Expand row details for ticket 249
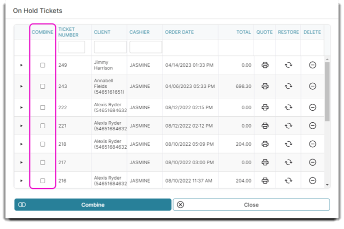 21,65
